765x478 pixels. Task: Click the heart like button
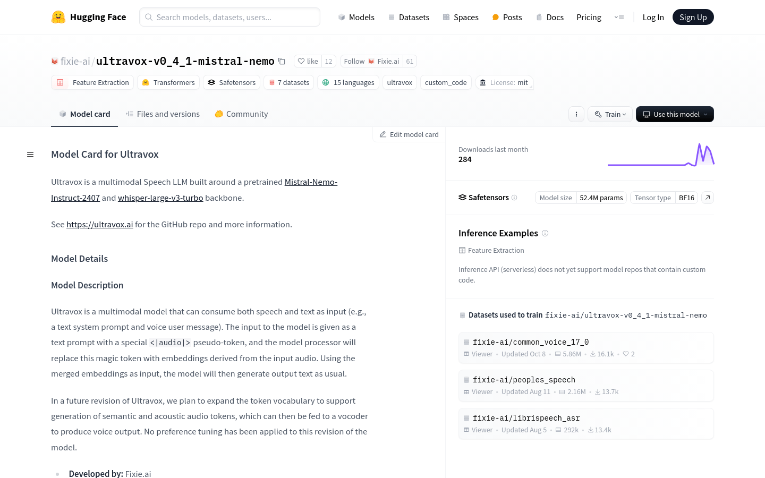coord(308,61)
